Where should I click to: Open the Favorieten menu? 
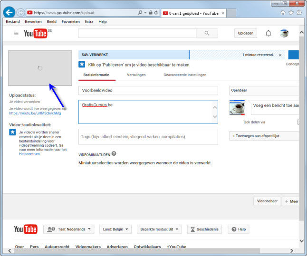[71, 22]
